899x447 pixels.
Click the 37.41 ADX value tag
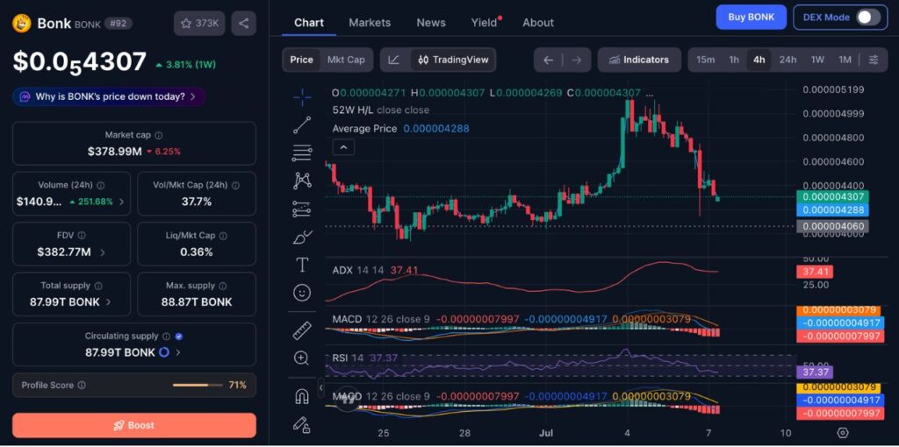(816, 272)
